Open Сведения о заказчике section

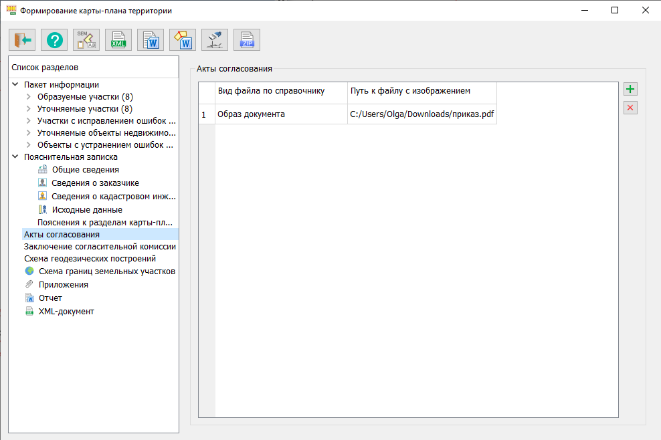pos(95,183)
